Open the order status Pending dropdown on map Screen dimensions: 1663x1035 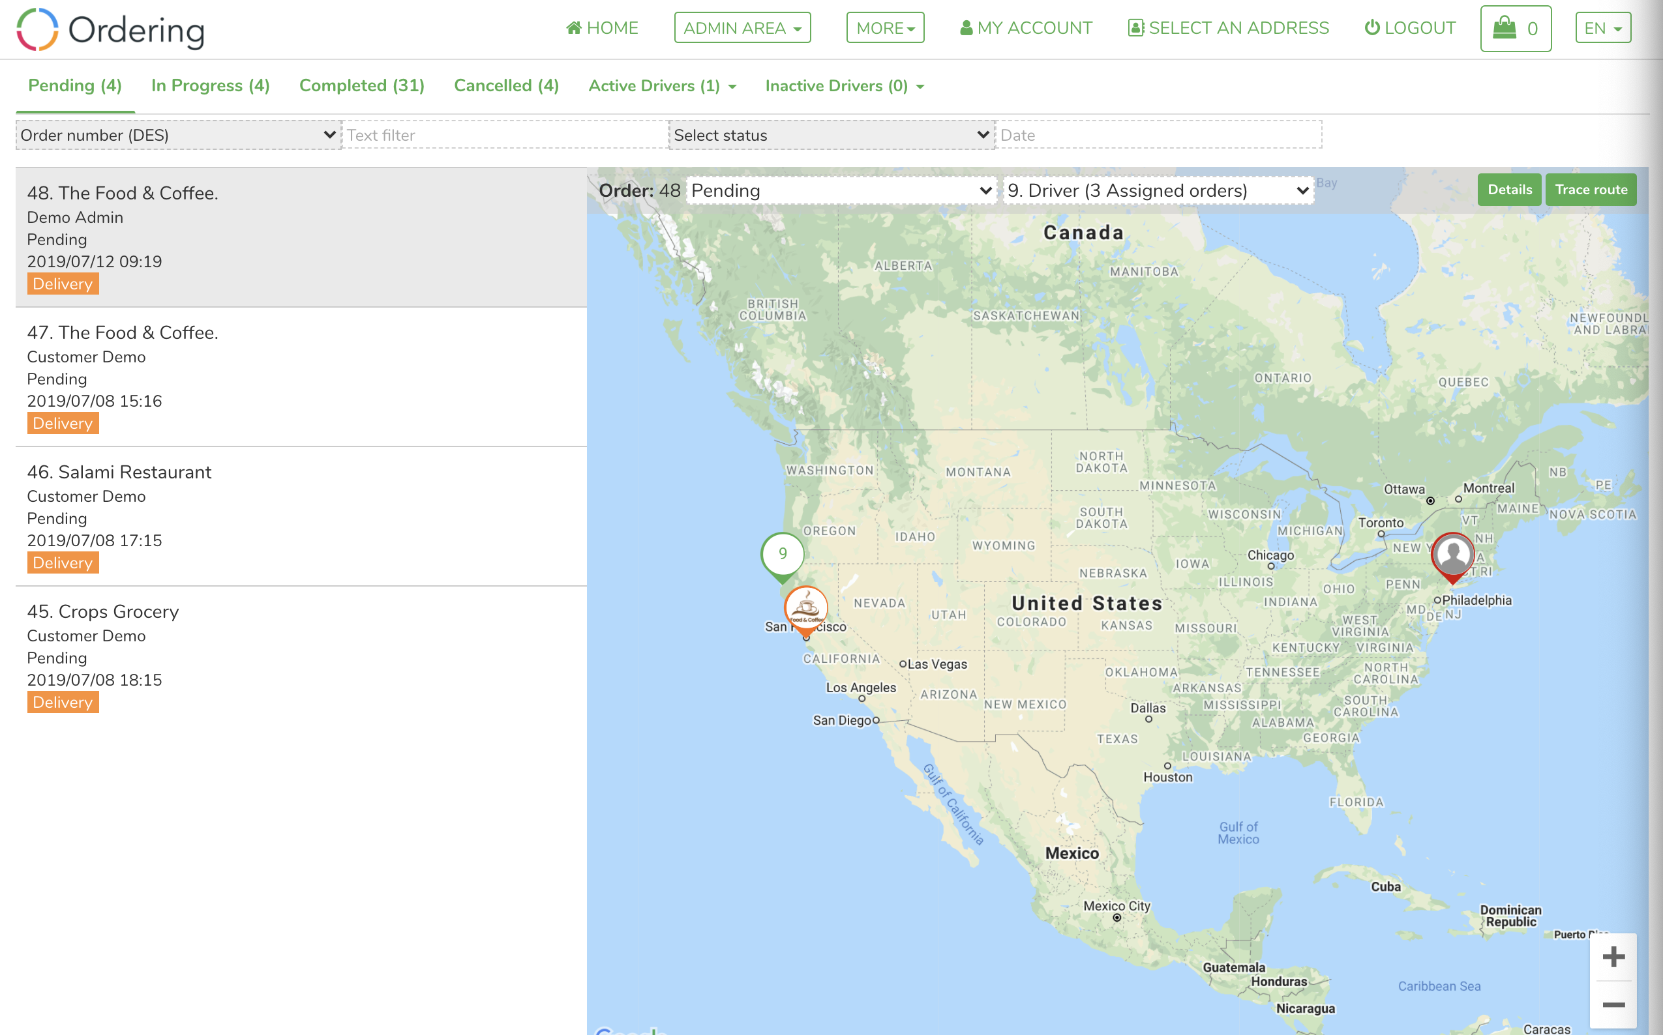(842, 190)
